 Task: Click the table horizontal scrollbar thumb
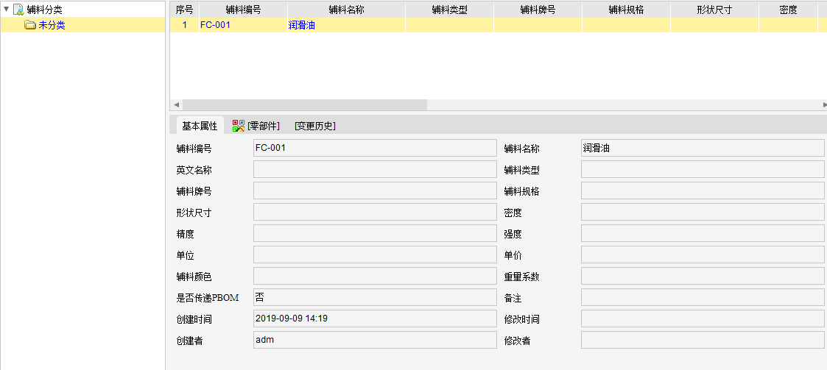[x=304, y=105]
